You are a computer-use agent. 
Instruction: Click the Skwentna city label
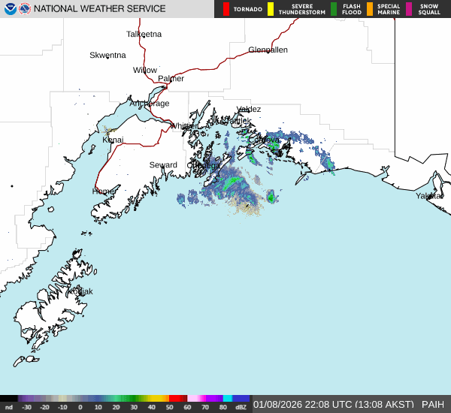pos(107,56)
